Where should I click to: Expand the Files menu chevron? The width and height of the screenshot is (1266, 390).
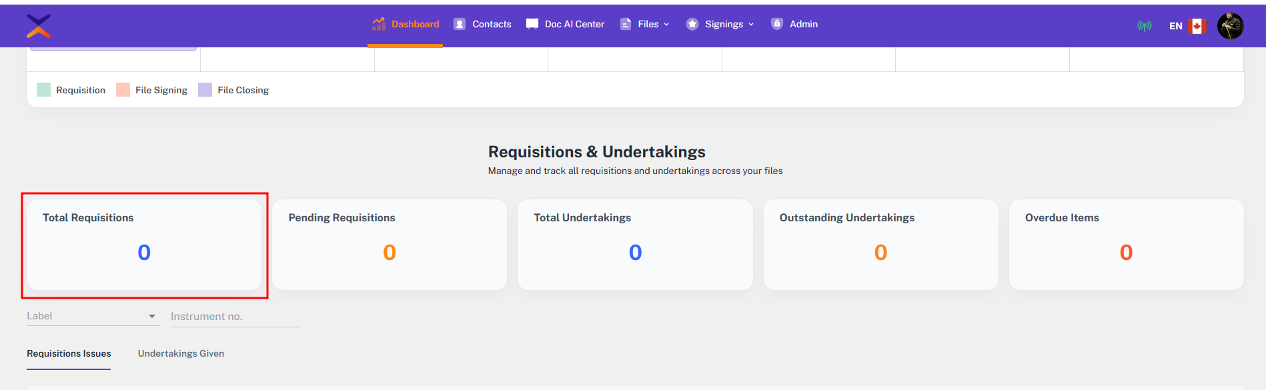[x=666, y=25]
